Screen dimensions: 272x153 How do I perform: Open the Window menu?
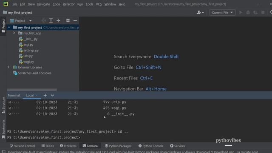pos(110,4)
